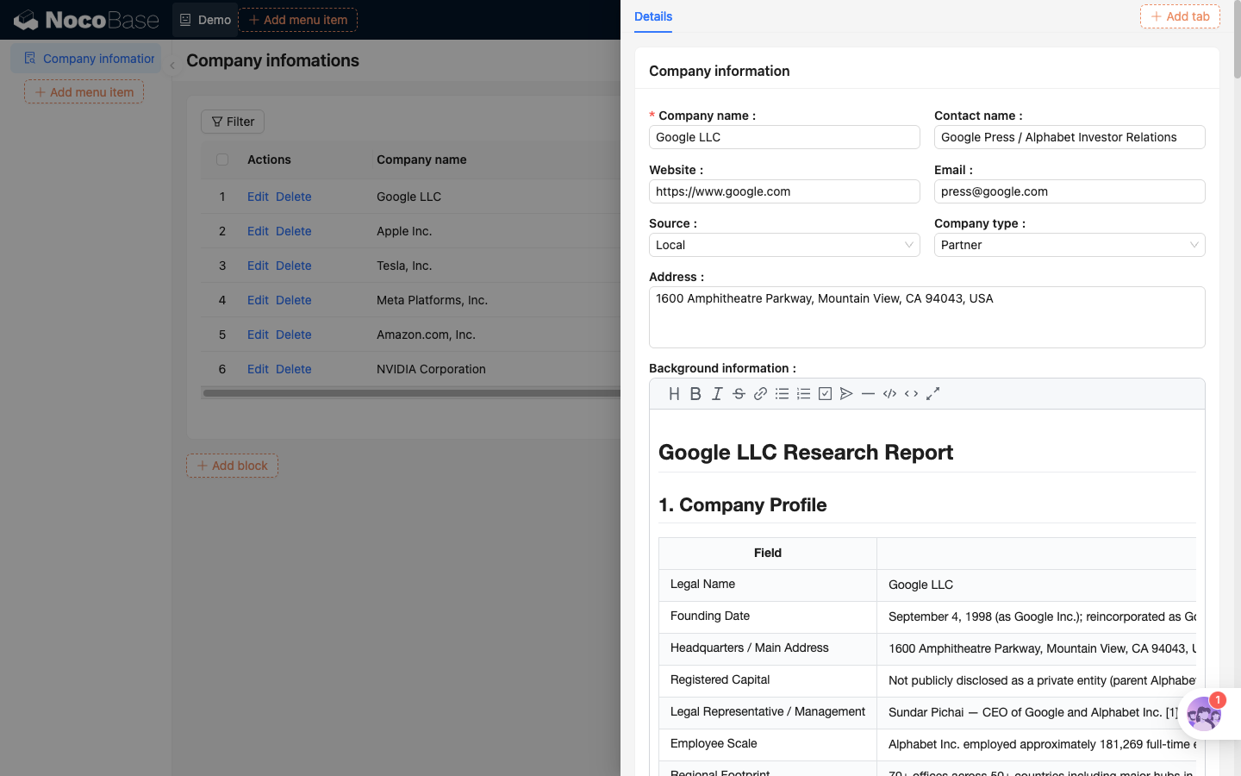Click the Demo menu icon

click(185, 20)
